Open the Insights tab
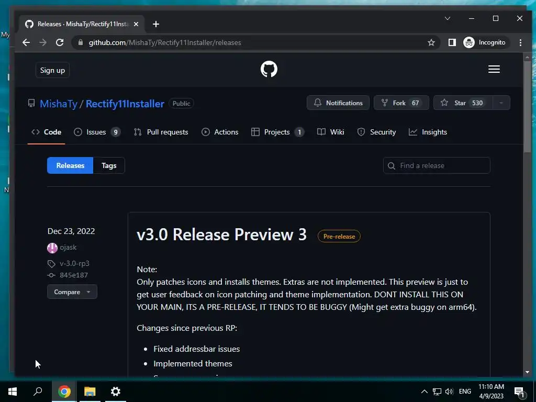536x402 pixels. click(x=428, y=132)
